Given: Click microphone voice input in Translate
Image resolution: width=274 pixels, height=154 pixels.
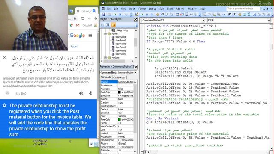Looking at the screenshot, I should (x=91, y=93).
